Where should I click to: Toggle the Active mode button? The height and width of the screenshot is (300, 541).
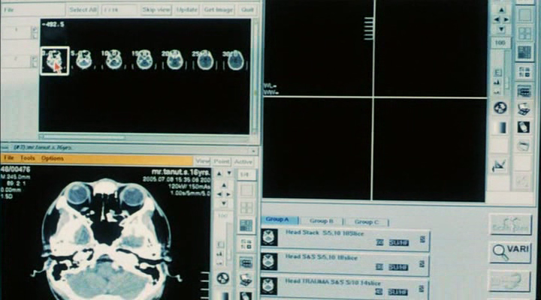[x=243, y=161]
